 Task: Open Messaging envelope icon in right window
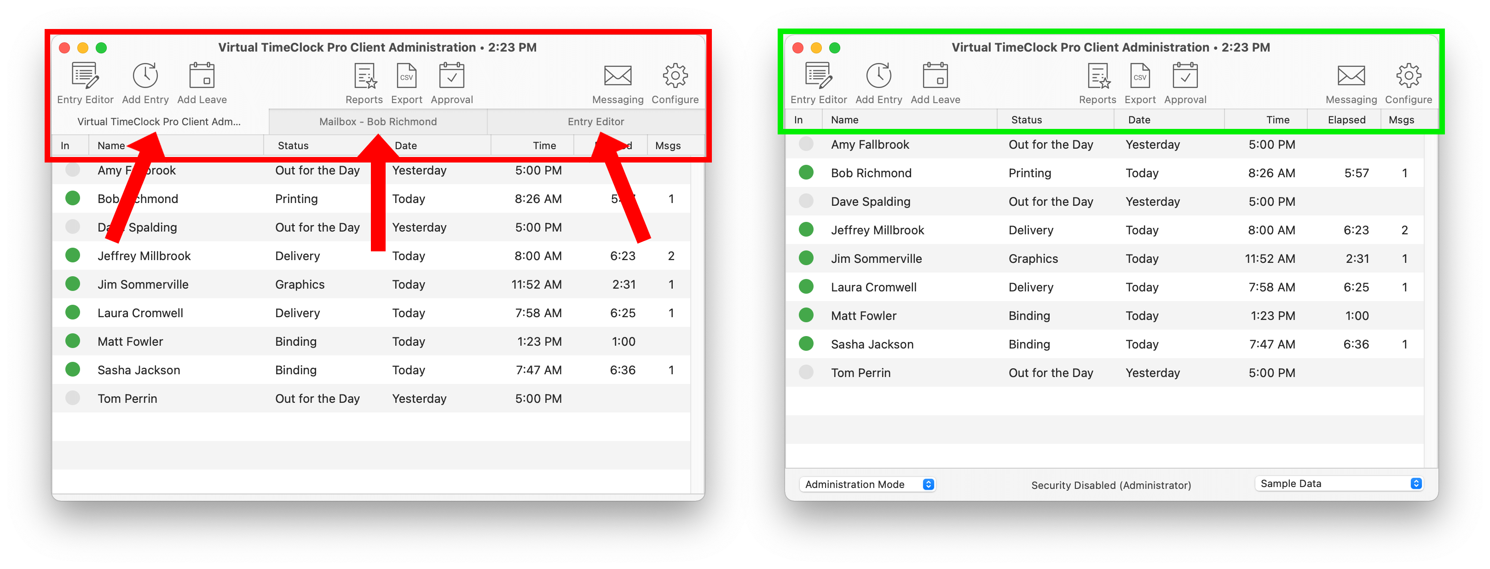[x=1351, y=76]
